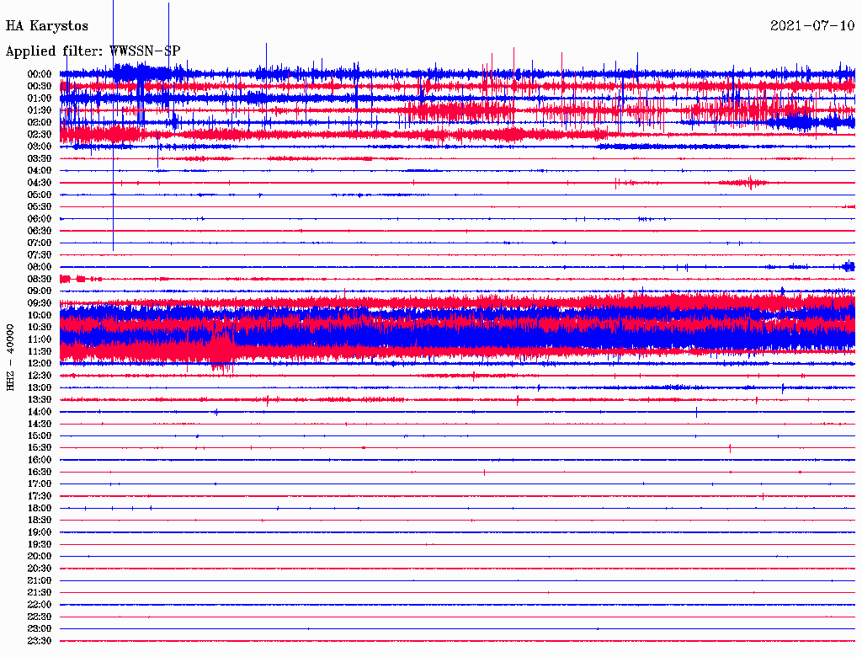Image resolution: width=862 pixels, height=657 pixels.
Task: Select the 10:30 time label
Action: point(40,328)
